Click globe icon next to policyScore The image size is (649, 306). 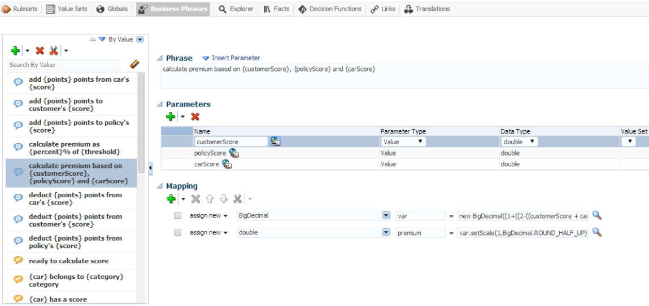(x=234, y=153)
